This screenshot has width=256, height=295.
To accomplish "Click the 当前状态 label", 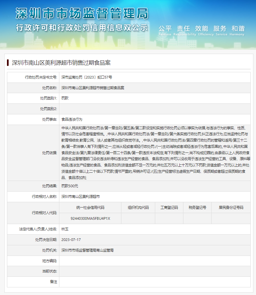I will click(49, 271).
